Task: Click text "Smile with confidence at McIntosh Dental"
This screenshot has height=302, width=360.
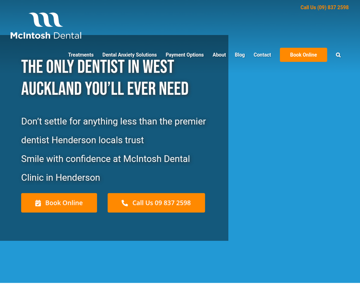Action: coord(106,159)
